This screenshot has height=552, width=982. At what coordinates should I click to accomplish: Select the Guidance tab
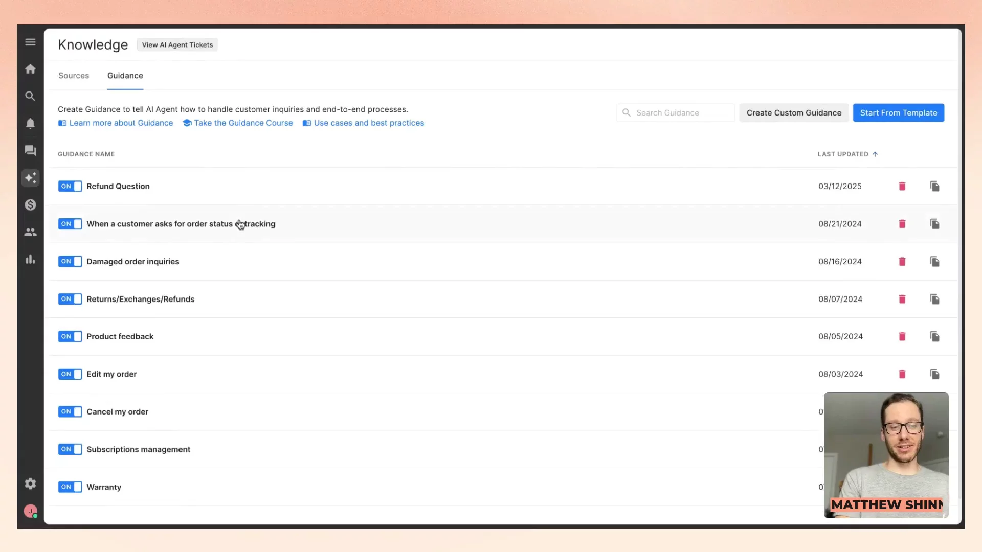point(125,76)
